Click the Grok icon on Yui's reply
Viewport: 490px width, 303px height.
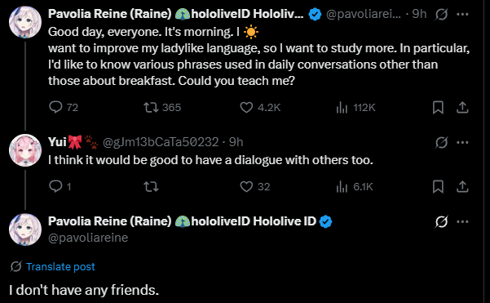(x=442, y=142)
